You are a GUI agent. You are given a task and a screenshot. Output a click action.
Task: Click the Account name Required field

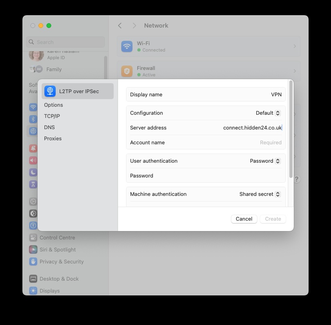(x=206, y=142)
